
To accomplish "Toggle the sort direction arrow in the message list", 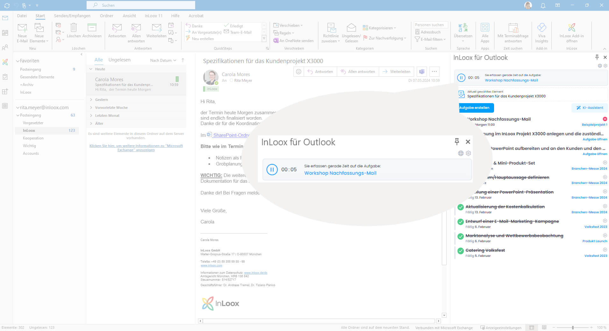I will (183, 60).
